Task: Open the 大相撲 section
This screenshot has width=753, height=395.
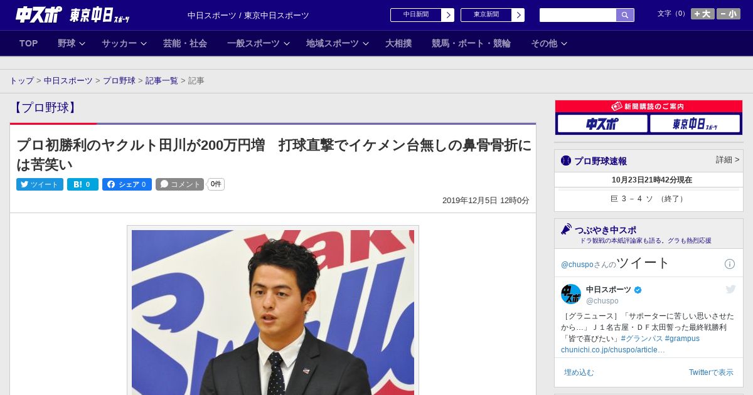Action: (398, 43)
